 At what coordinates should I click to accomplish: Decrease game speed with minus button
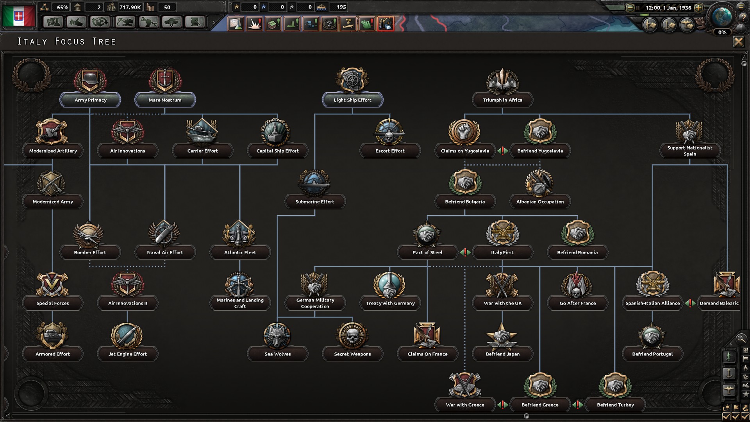point(630,8)
